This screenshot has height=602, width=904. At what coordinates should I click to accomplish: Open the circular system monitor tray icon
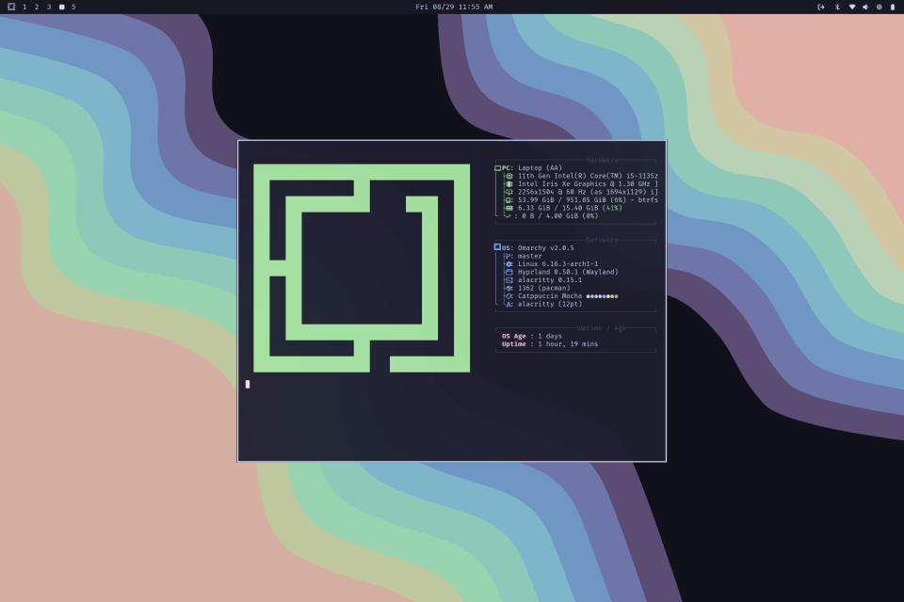pyautogui.click(x=880, y=7)
